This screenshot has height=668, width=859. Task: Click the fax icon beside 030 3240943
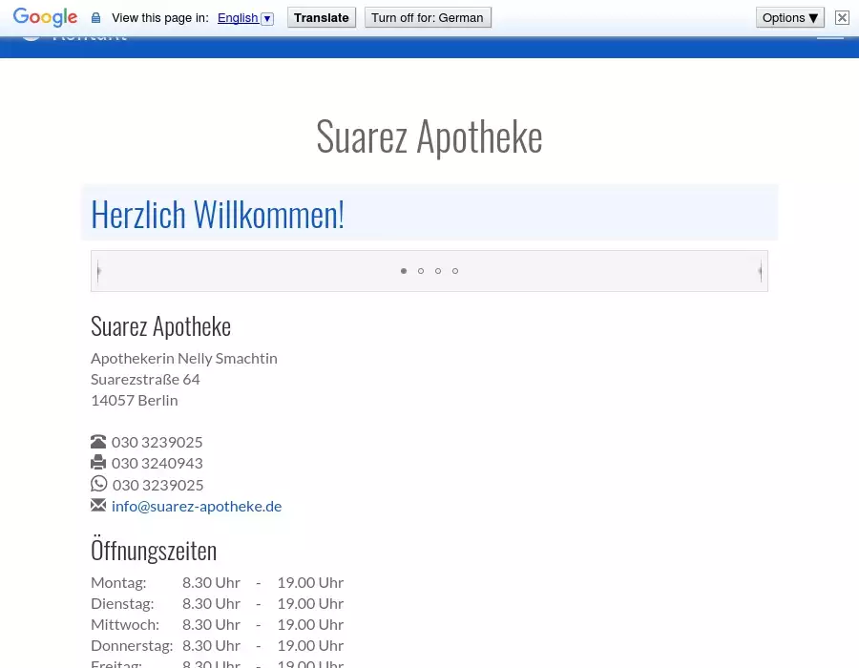tap(98, 463)
